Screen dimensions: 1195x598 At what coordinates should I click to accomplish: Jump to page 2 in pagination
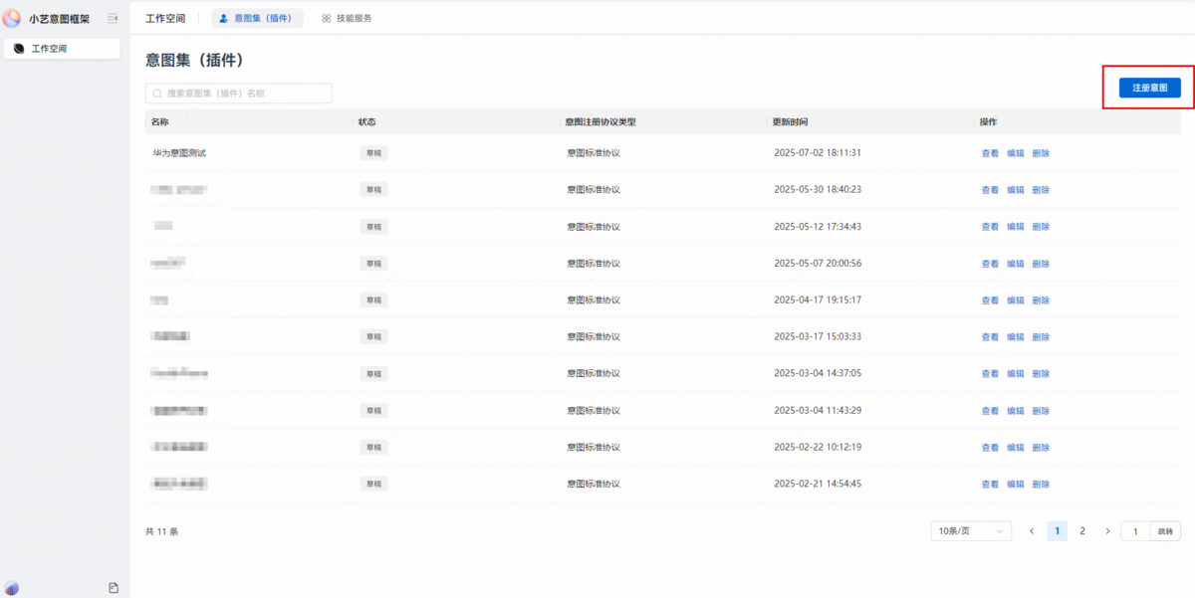[1082, 531]
